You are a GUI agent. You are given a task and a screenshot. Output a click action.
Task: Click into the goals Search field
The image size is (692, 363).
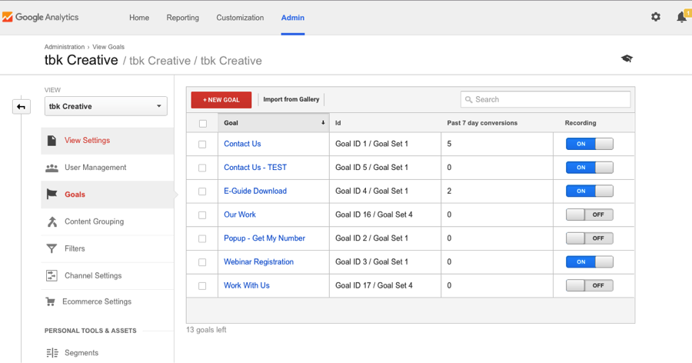pos(545,99)
